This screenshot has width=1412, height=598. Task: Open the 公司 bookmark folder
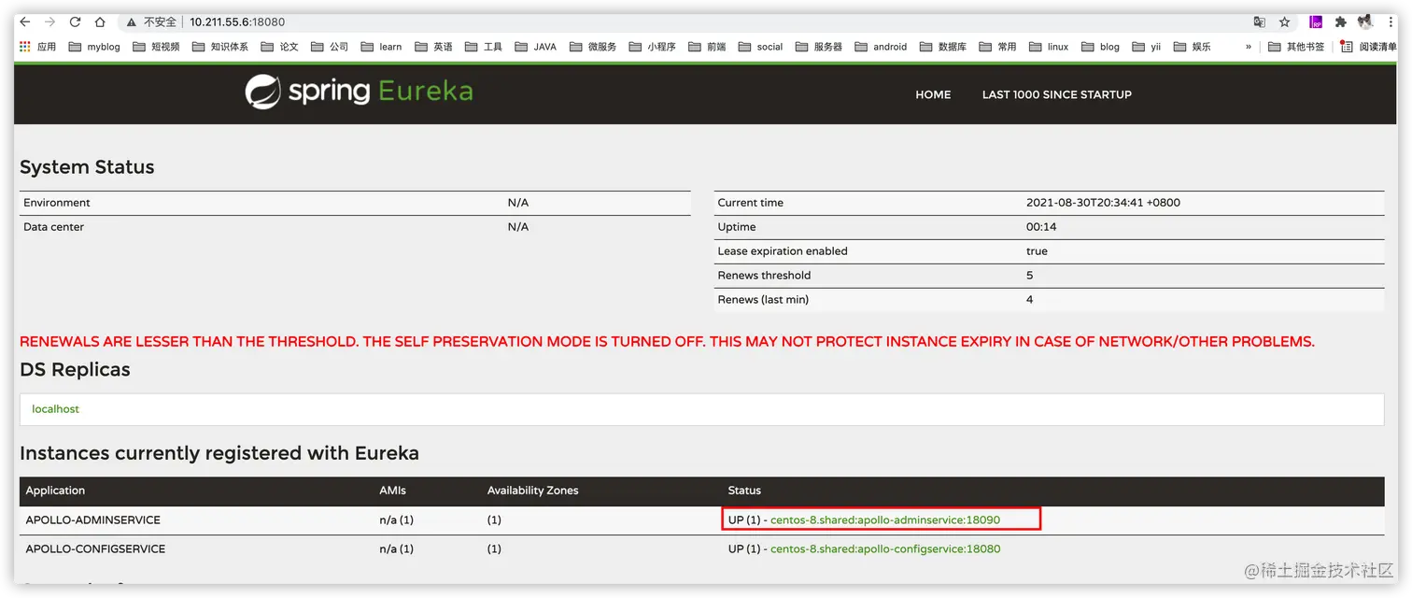pos(330,47)
